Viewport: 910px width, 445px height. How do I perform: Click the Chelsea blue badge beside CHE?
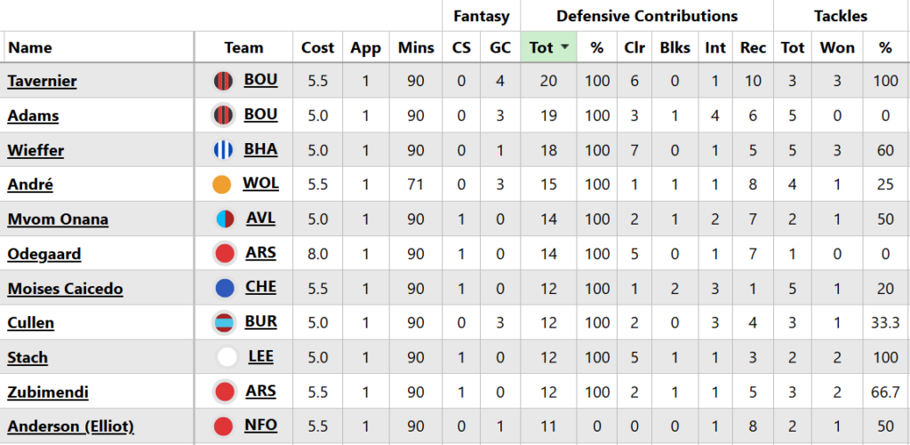[x=225, y=289]
